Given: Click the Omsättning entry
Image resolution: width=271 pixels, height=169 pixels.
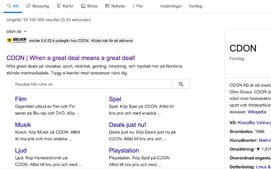Looking at the screenshot, I should 250,149.
